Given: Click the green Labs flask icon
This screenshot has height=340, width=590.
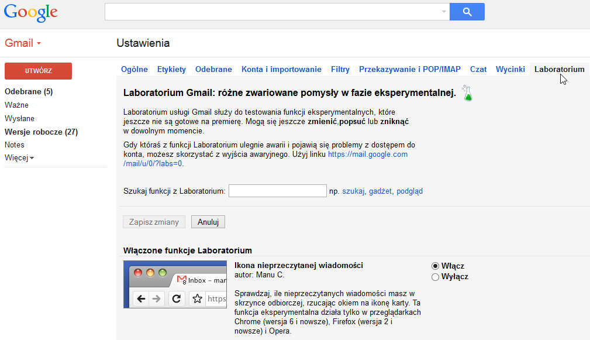Looking at the screenshot, I should [x=467, y=94].
